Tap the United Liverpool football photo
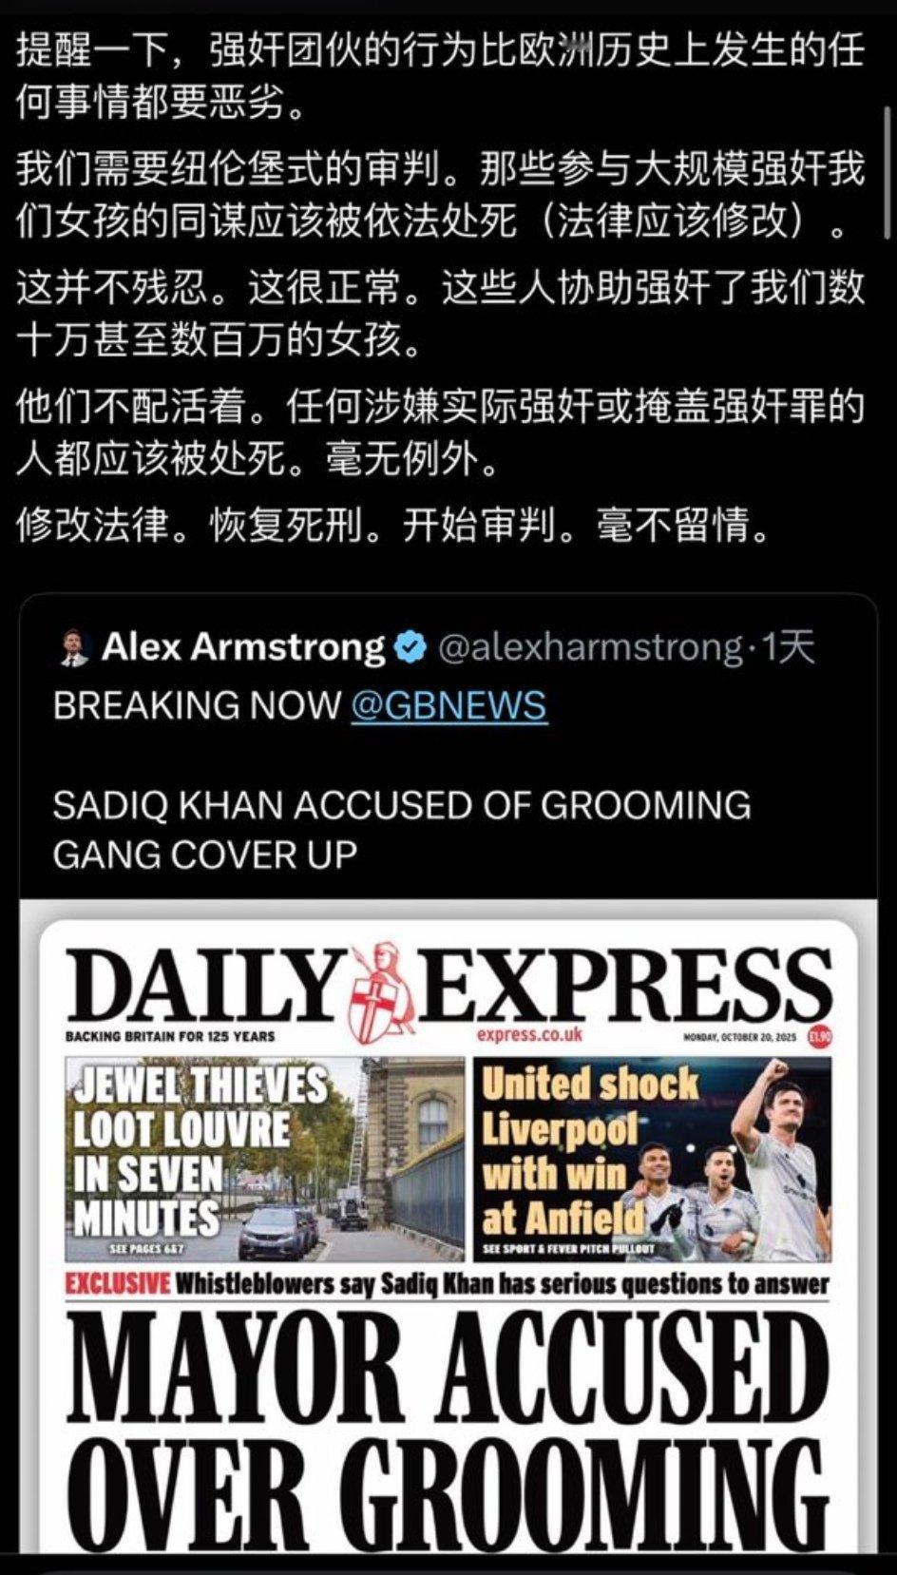897x1575 pixels. coord(653,1160)
